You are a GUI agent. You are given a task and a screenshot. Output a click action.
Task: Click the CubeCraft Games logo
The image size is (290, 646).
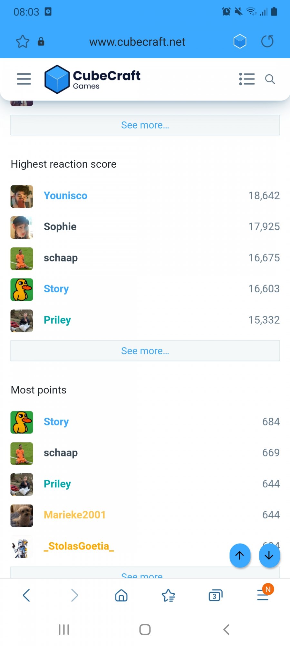92,79
